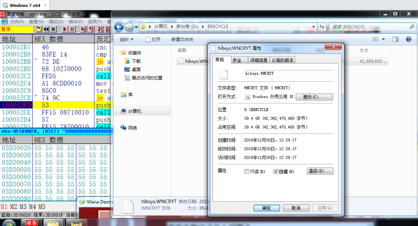The image size is (418, 226).
Task: Click the file icon in Properties dialog
Action: [223, 74]
